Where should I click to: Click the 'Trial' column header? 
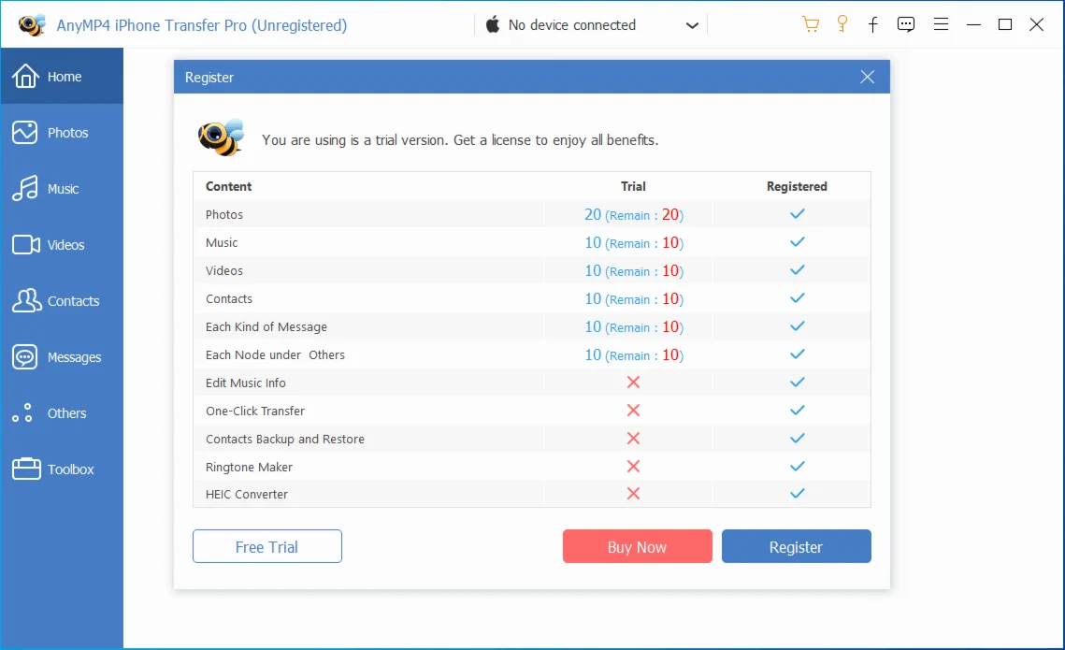click(x=633, y=186)
